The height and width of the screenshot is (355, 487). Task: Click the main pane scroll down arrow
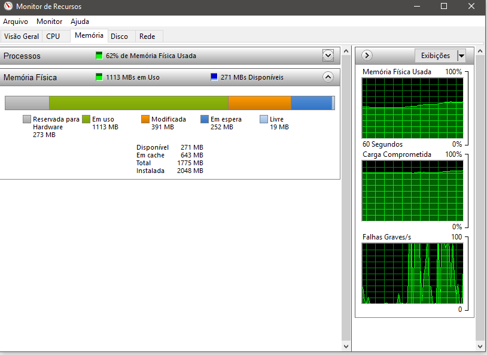pyautogui.click(x=346, y=346)
